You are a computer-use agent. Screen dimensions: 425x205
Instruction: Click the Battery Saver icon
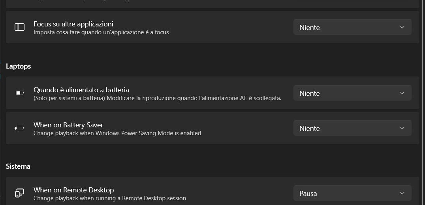click(x=19, y=128)
